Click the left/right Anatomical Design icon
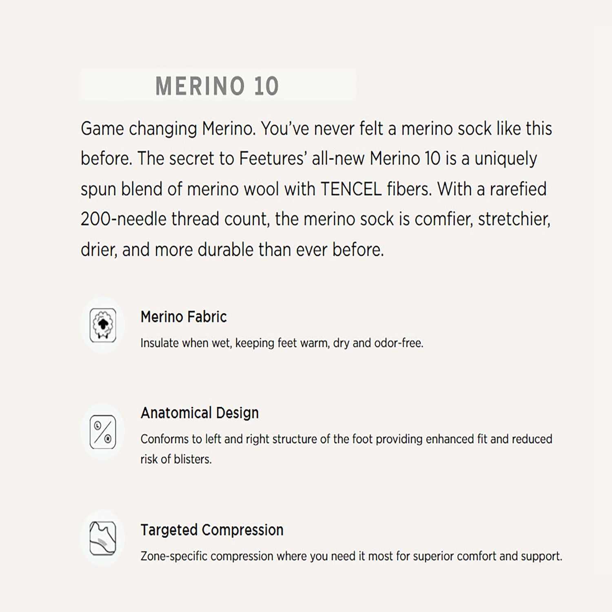This screenshot has width=612, height=612. click(x=103, y=432)
